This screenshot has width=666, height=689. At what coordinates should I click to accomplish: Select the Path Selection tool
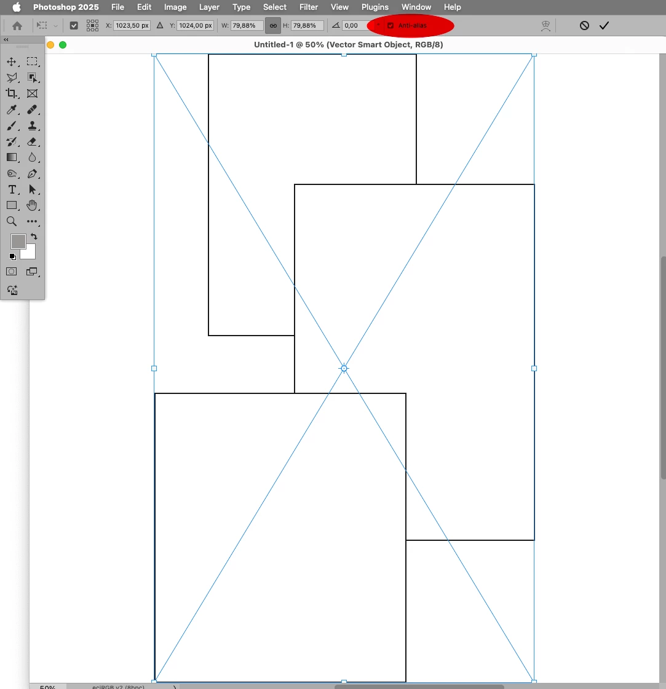pos(32,189)
